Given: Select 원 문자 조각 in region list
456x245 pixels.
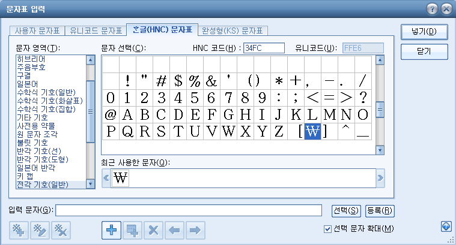Looking at the screenshot, I should [x=51, y=135].
